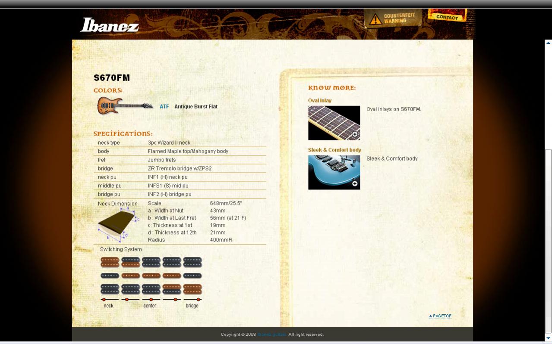Click the center switch position marker
552x344 pixels.
pos(151,300)
